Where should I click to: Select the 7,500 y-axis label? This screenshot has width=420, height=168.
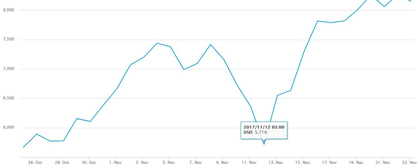[8, 40]
